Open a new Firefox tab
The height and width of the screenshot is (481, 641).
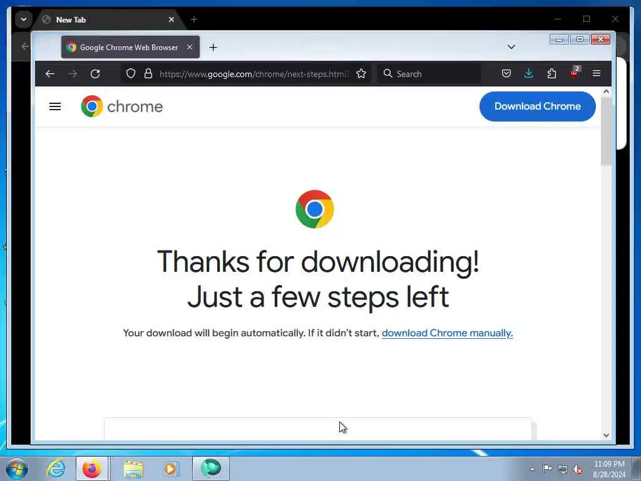pyautogui.click(x=213, y=48)
